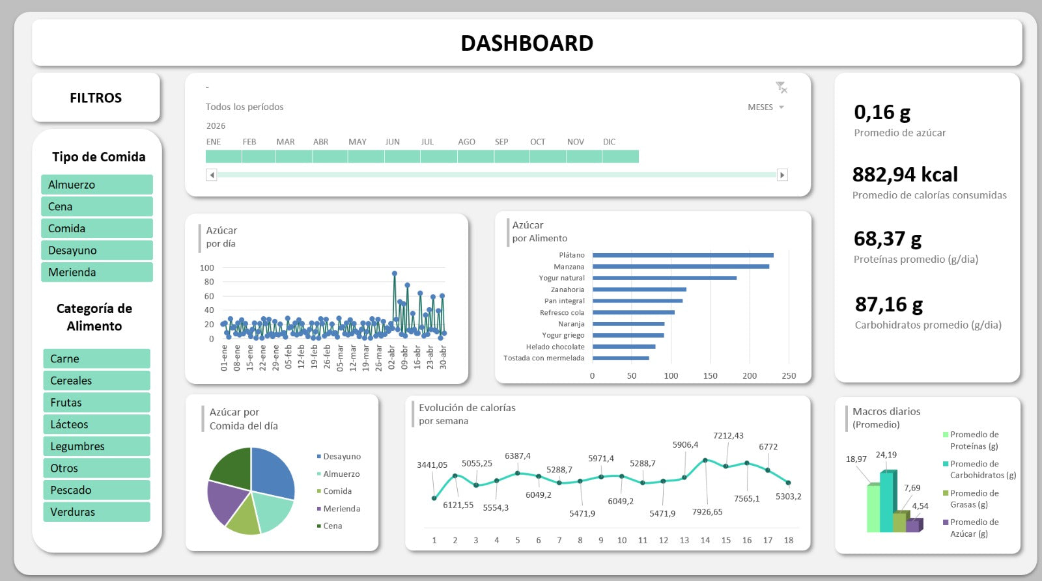Select NOV month on the timeline
Screen dimensions: 1042x581
(584, 157)
